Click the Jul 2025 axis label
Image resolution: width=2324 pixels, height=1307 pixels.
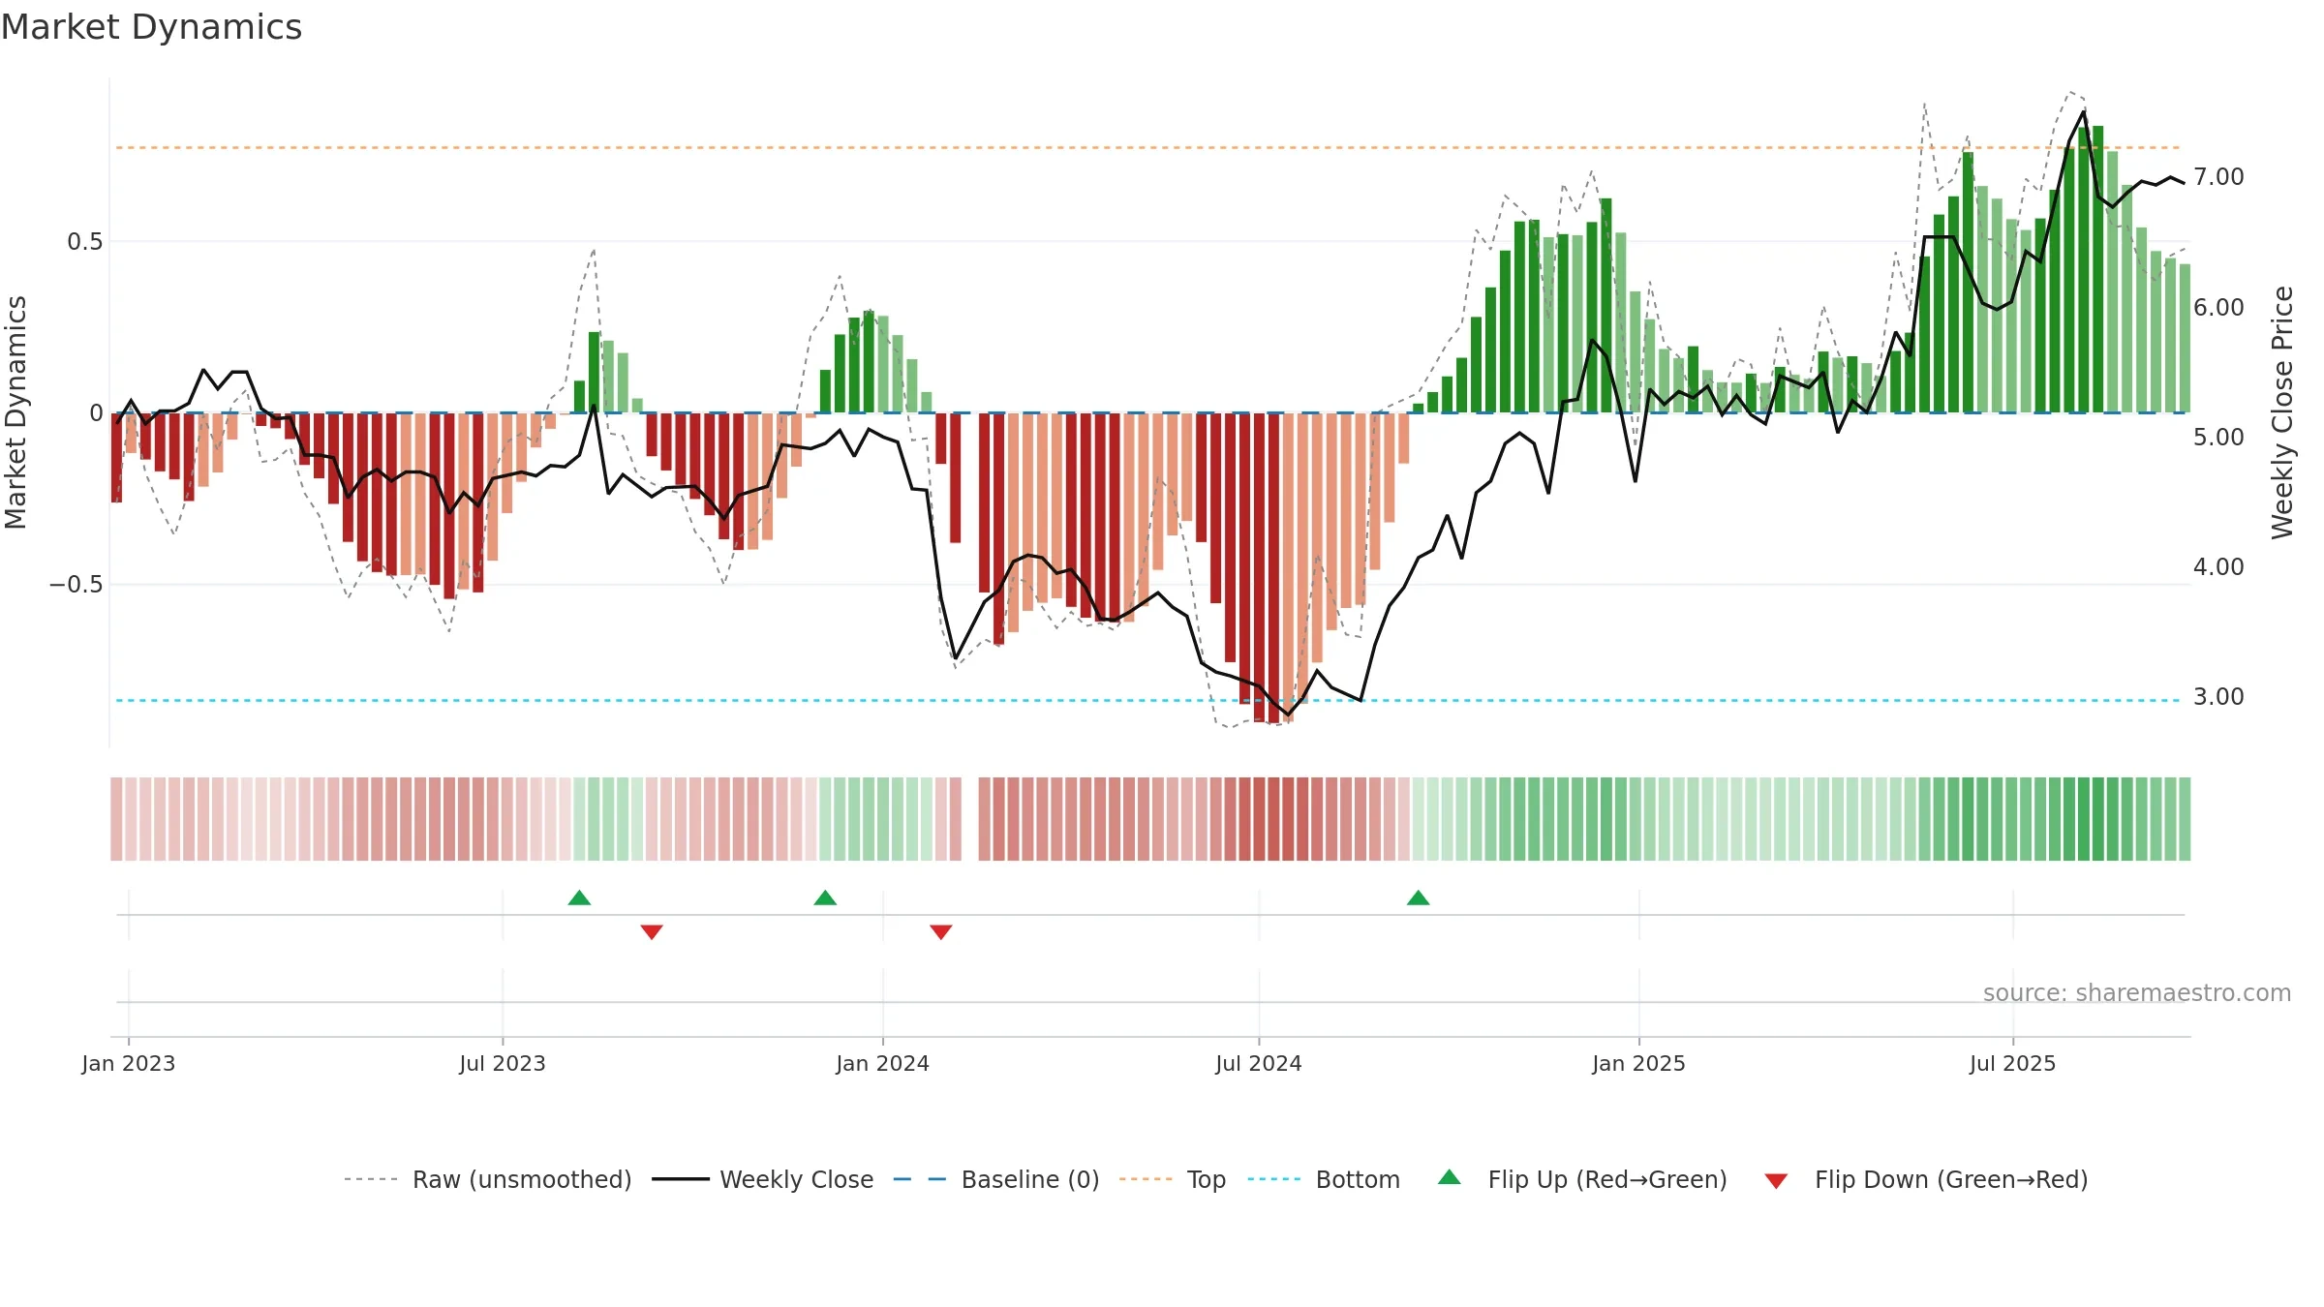[x=2012, y=1063]
